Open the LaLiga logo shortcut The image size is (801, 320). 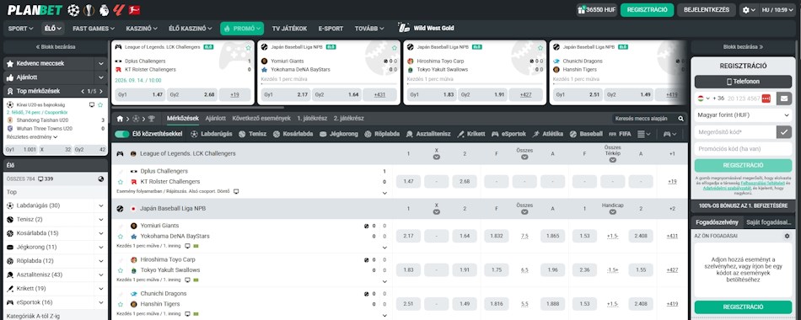(x=119, y=10)
